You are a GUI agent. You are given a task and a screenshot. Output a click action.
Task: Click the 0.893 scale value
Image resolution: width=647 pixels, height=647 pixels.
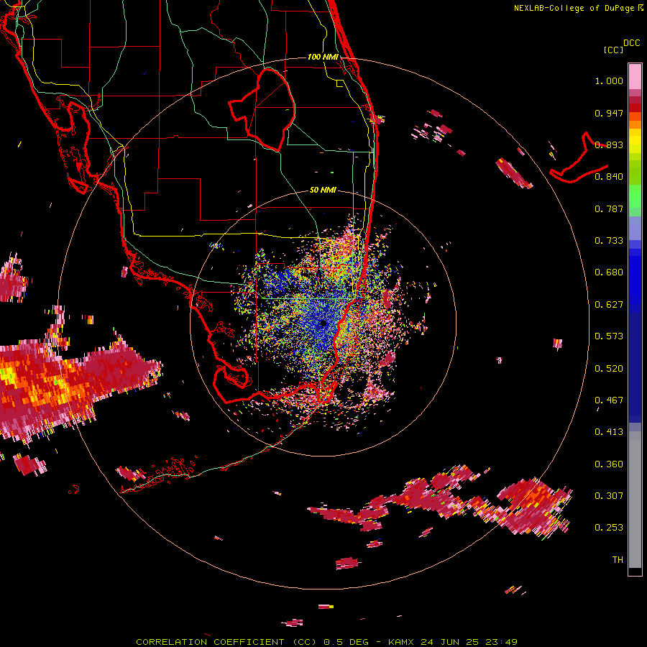pyautogui.click(x=609, y=144)
